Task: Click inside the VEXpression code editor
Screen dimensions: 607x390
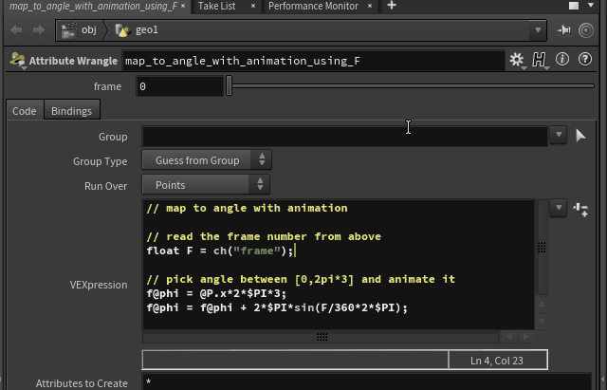Action: (339, 265)
